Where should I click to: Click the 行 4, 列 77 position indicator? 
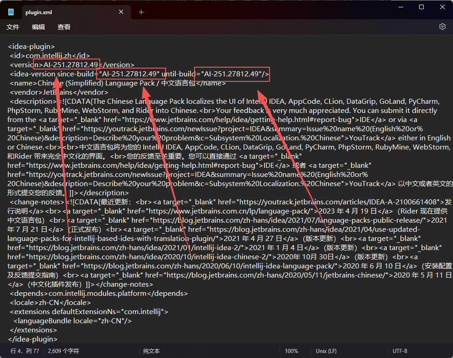pyautogui.click(x=25, y=351)
